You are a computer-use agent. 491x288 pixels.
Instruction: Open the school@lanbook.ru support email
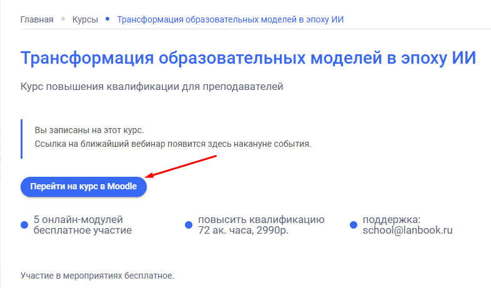tap(407, 231)
